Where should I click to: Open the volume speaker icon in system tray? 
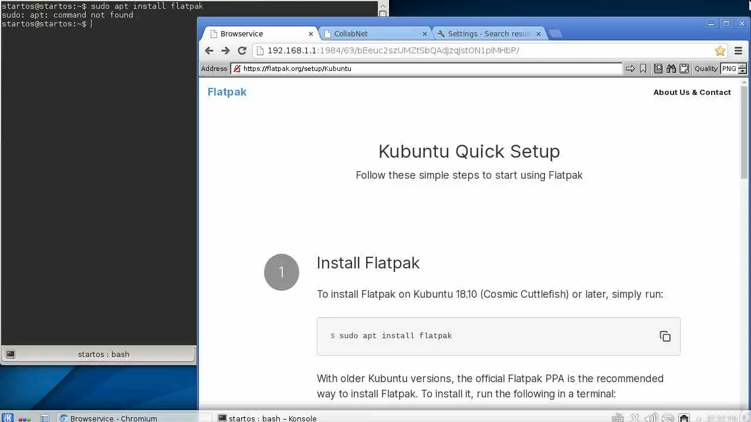651,418
